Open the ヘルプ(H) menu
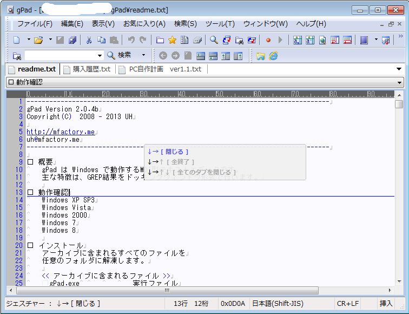 pyautogui.click(x=311, y=24)
